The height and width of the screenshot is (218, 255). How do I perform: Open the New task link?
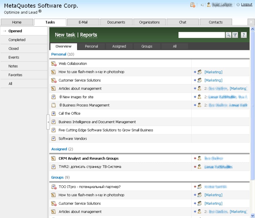[65, 35]
